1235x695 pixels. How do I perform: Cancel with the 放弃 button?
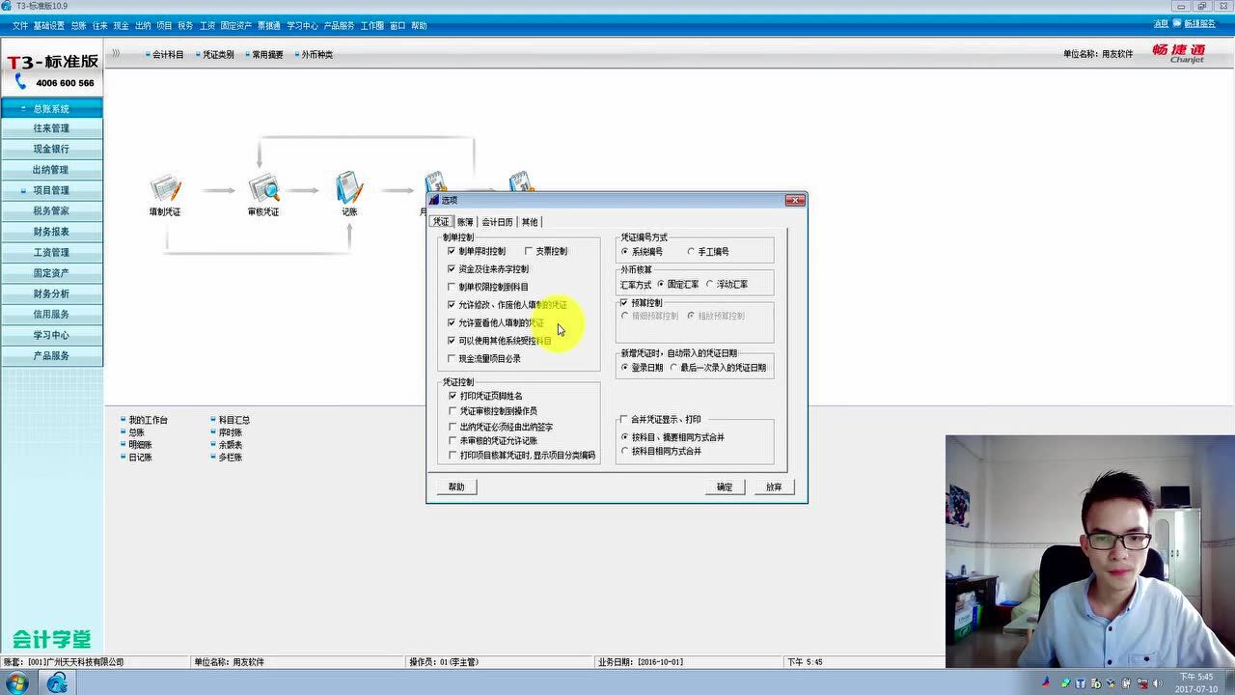774,487
